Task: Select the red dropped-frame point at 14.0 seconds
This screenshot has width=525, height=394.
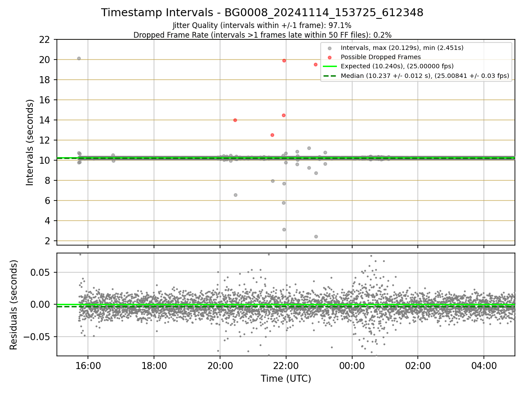Action: coord(235,120)
